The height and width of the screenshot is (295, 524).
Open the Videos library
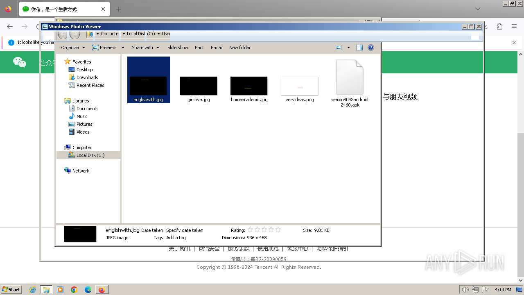point(79,132)
